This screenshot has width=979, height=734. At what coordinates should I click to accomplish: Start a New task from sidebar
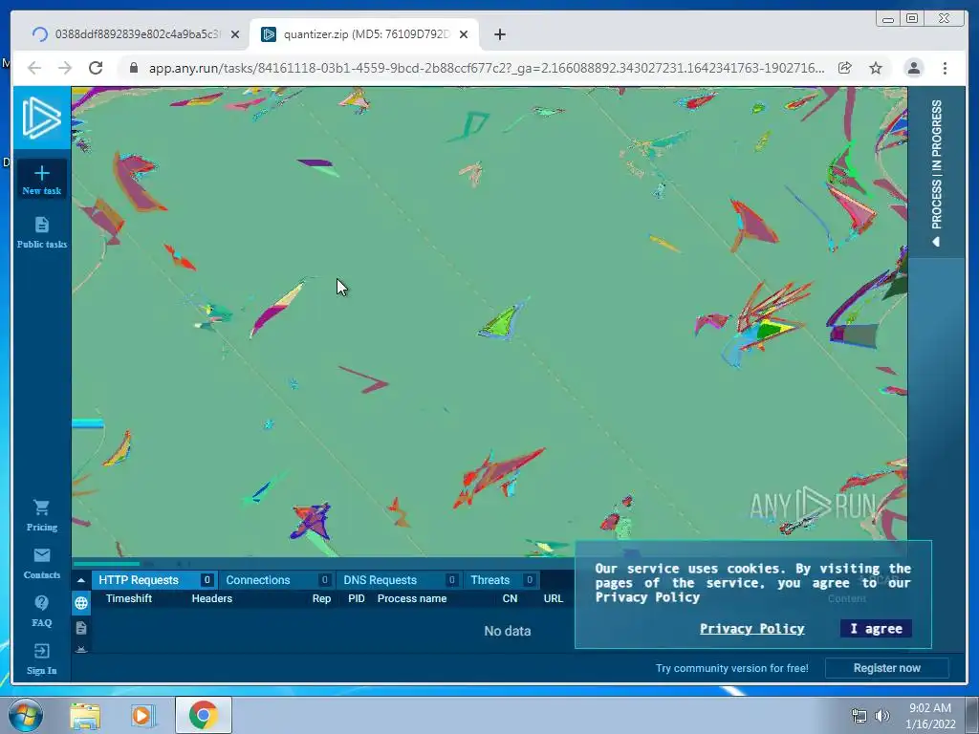[x=42, y=180]
